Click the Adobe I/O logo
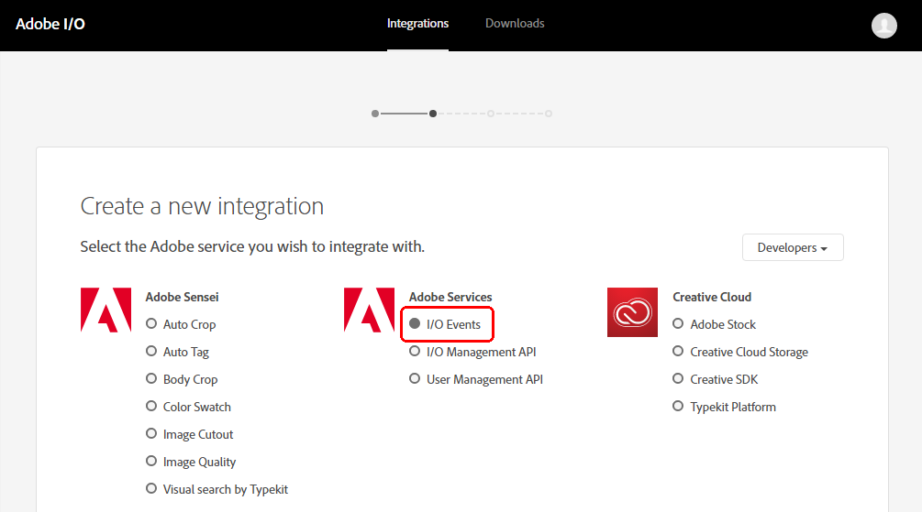This screenshot has width=922, height=512. click(x=50, y=24)
